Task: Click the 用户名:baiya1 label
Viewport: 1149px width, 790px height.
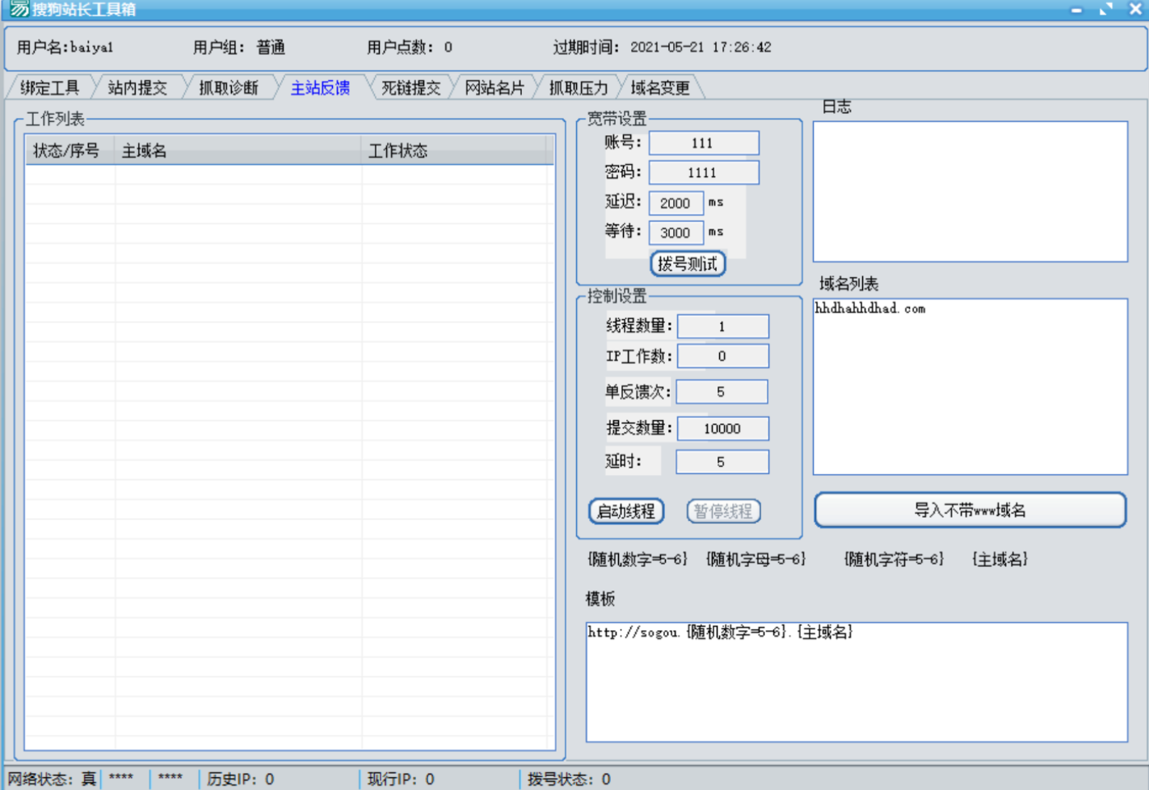Action: point(65,48)
